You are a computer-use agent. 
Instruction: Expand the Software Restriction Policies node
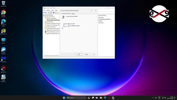(44, 29)
